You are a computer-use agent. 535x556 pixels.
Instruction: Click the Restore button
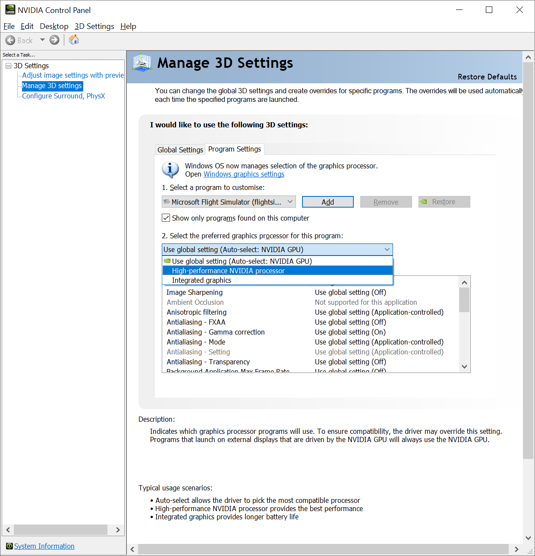coord(444,202)
